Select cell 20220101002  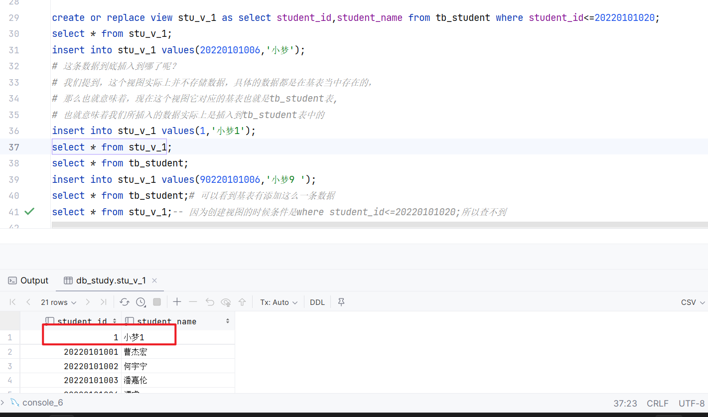71,366
